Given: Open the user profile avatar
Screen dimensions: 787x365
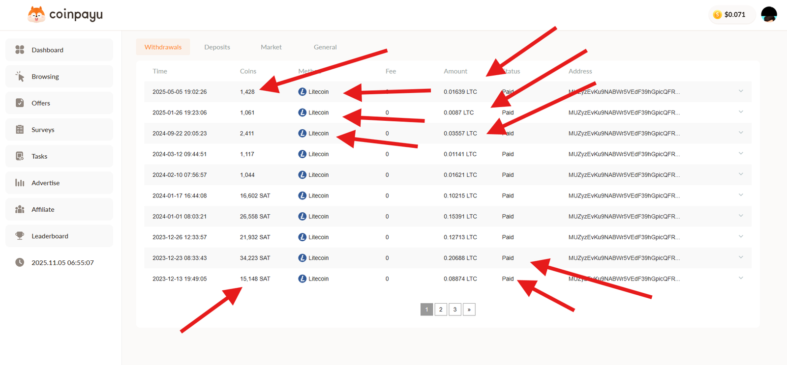Looking at the screenshot, I should coord(769,14).
